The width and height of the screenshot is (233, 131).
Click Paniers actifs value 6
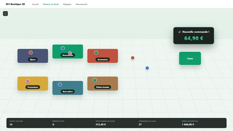(x=53, y=125)
